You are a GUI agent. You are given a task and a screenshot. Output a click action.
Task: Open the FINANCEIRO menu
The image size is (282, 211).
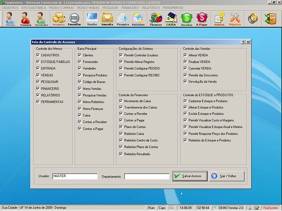120,8
